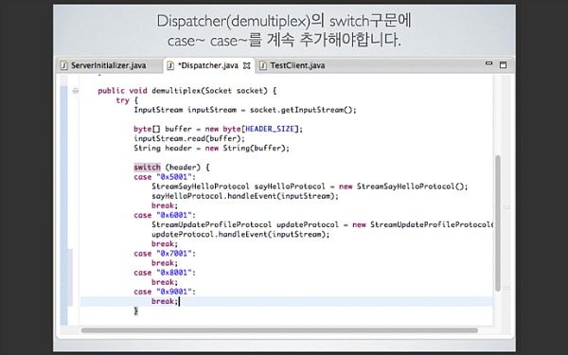The height and width of the screenshot is (355, 568).
Task: Close the Dispatcher.java tab with its X
Action: (x=247, y=65)
